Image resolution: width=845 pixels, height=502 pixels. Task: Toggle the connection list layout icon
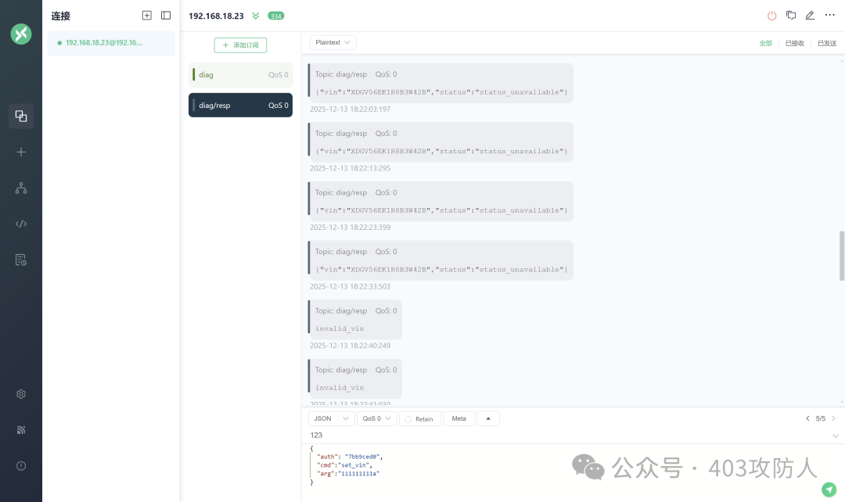(166, 16)
